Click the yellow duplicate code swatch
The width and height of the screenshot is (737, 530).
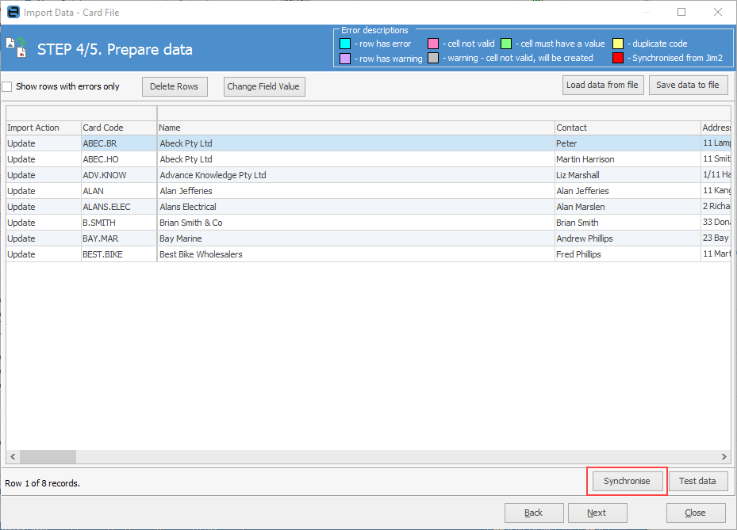coord(618,44)
